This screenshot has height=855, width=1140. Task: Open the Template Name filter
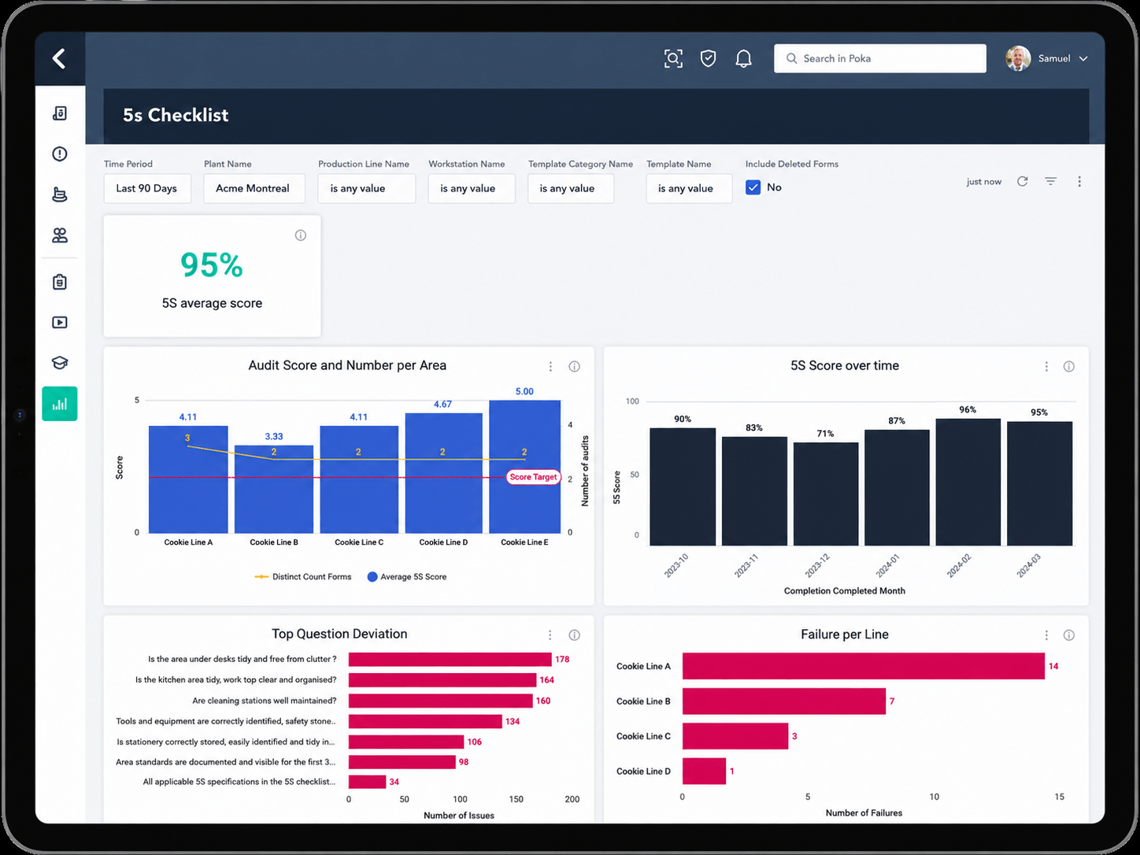click(689, 188)
